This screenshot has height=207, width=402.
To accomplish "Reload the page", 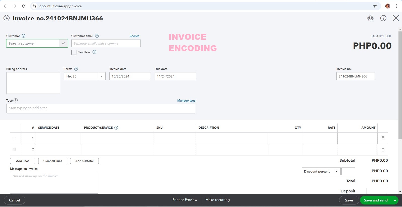I will 24,6.
